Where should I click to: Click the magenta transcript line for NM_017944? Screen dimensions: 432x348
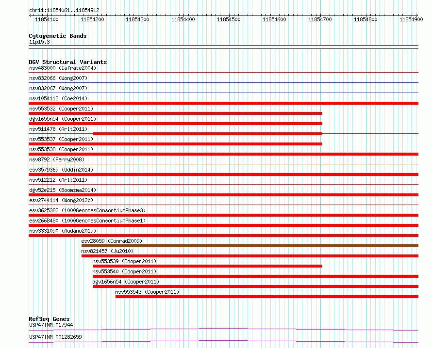(223, 329)
